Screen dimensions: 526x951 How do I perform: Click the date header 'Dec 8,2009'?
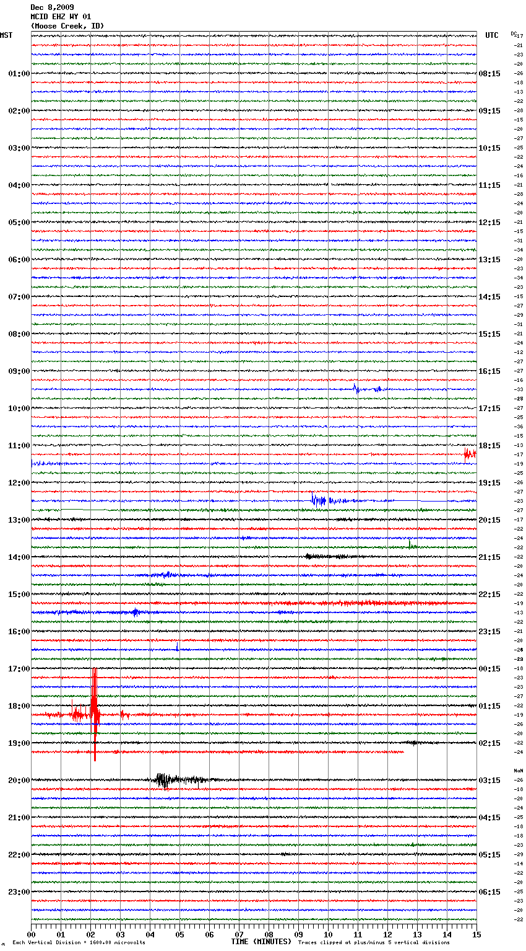52,7
